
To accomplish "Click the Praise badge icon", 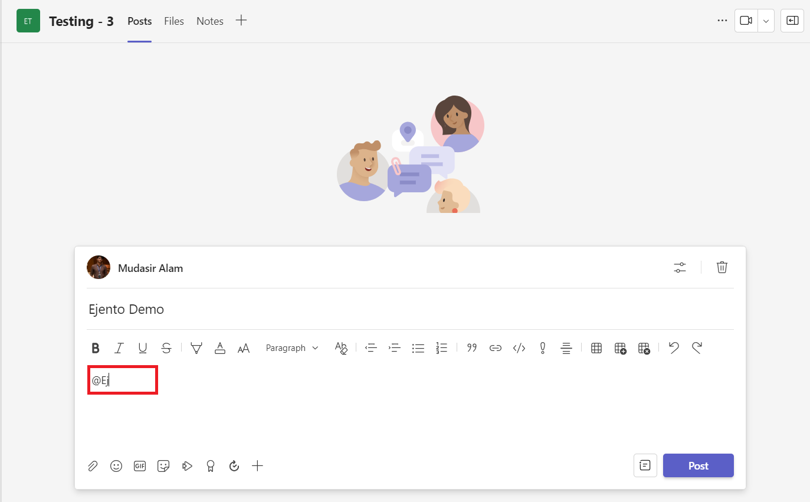I will [210, 466].
